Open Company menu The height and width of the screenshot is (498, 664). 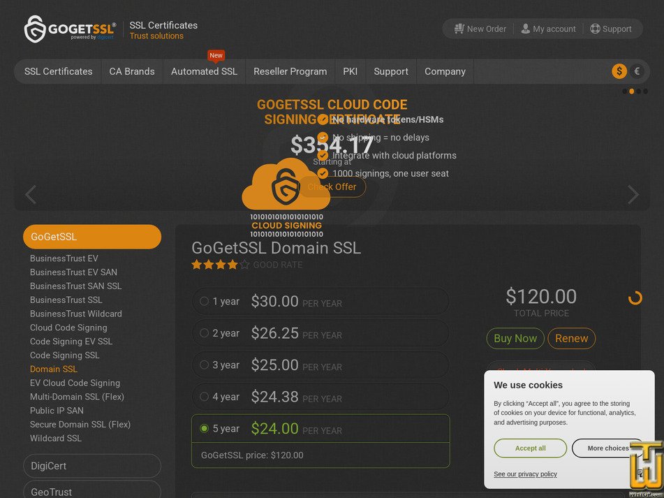[x=445, y=71]
